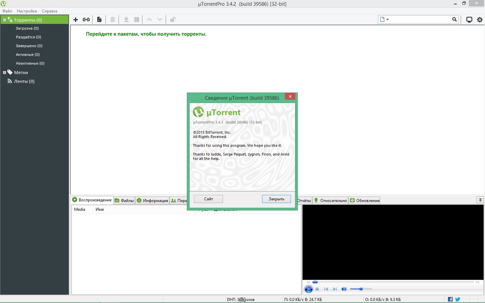Switch to the Файлы tab

click(124, 200)
